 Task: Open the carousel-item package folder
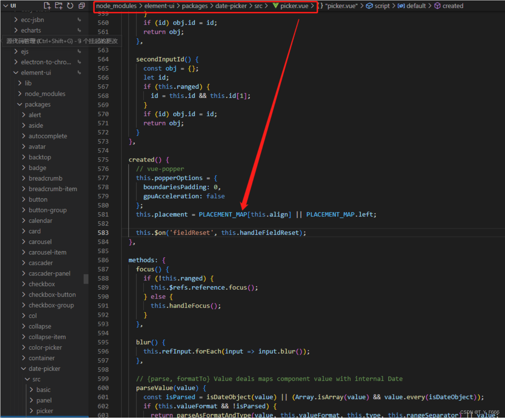pos(47,252)
